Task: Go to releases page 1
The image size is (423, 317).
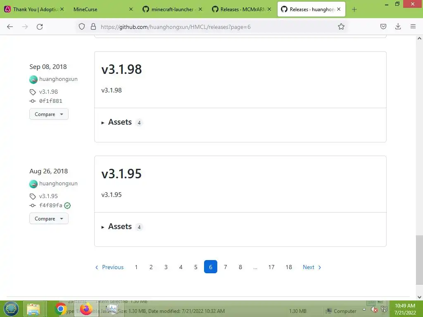Action: pos(136,267)
